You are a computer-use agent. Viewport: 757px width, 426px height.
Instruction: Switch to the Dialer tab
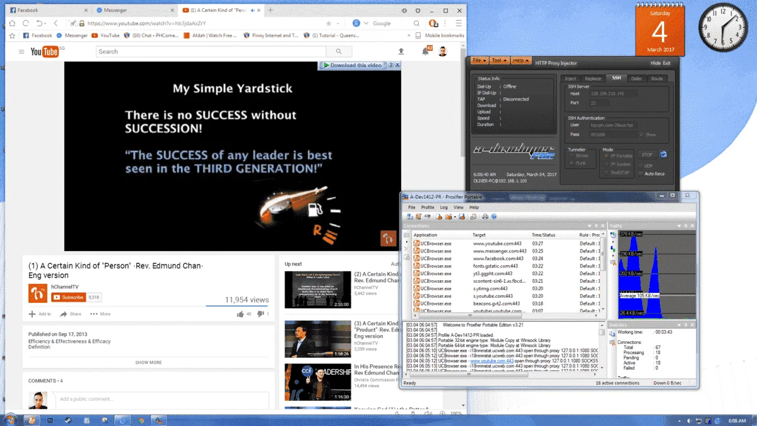[x=636, y=78]
